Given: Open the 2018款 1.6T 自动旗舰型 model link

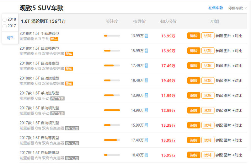Looking at the screenshot, I should pyautogui.click(x=39, y=78).
